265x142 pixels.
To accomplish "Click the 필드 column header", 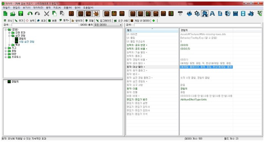I will coord(152,30).
